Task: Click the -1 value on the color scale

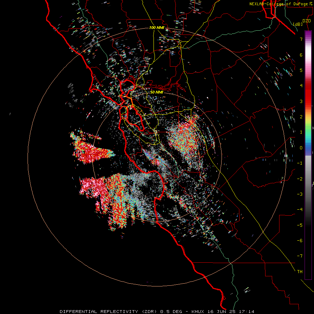Action: coord(300,163)
